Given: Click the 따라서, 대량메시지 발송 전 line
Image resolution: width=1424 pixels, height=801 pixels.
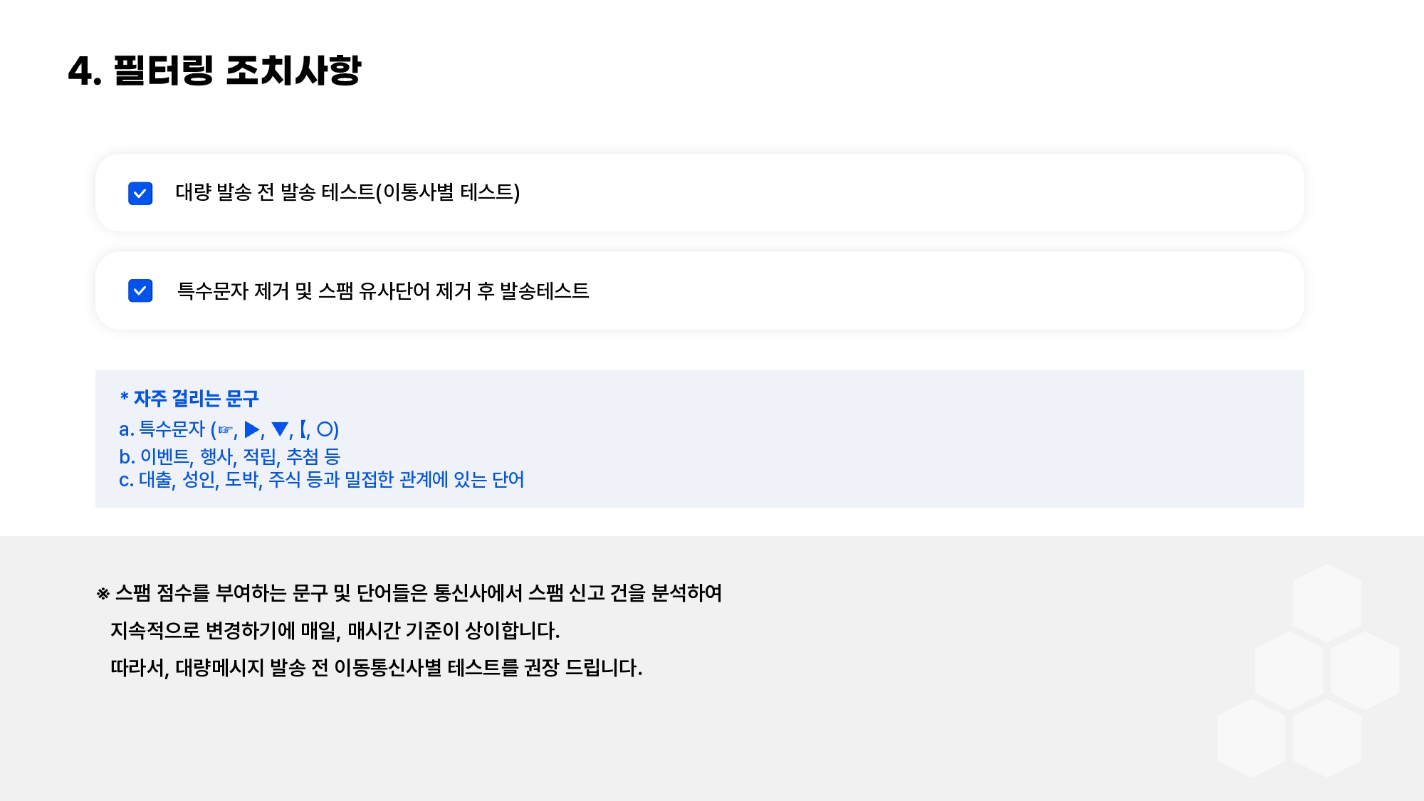Looking at the screenshot, I should click(376, 668).
